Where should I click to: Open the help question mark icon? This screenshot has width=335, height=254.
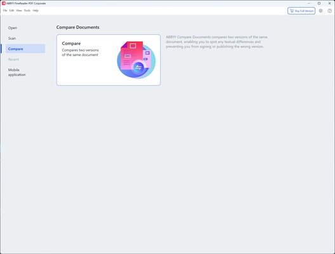tap(329, 11)
